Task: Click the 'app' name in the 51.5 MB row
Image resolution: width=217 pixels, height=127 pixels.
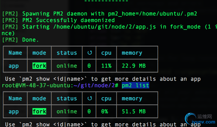Action: point(13,112)
